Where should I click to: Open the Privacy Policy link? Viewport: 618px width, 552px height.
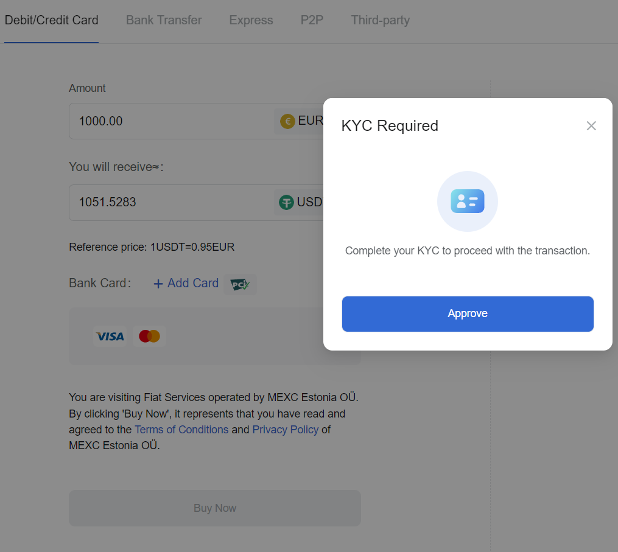pyautogui.click(x=286, y=430)
